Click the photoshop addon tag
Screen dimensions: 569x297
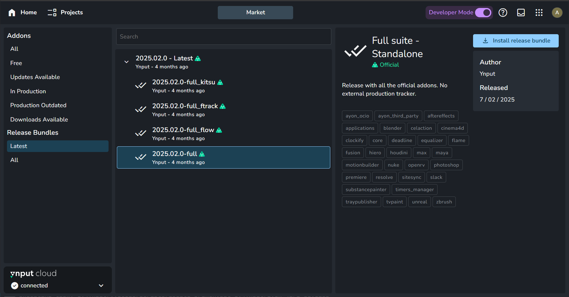coord(446,165)
